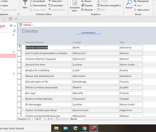Go to next record in navigator
This screenshot has height=132, width=156.
tap(45, 119)
